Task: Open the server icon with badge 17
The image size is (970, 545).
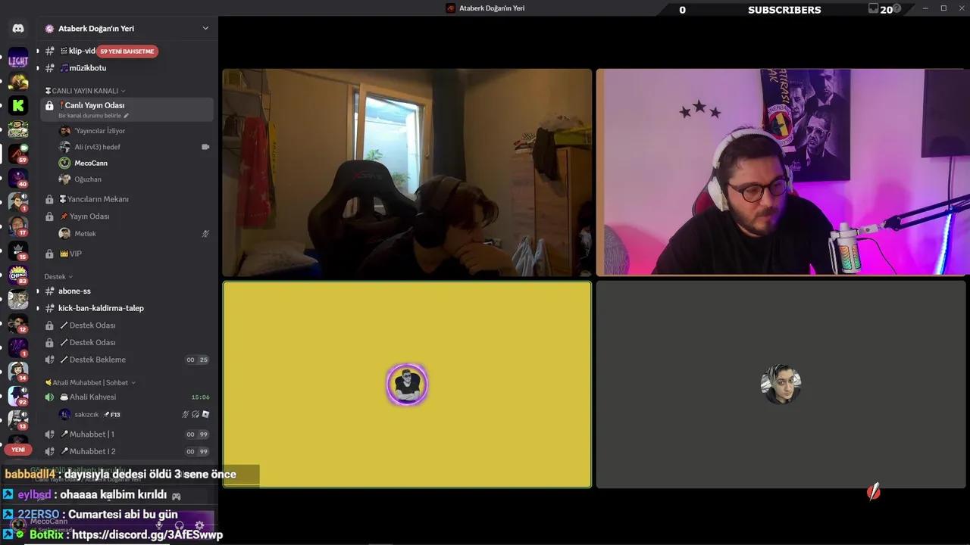Action: click(x=18, y=226)
